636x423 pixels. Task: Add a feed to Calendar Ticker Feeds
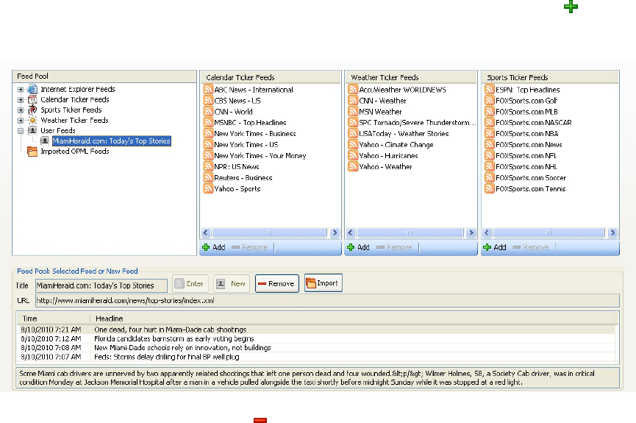pos(214,247)
